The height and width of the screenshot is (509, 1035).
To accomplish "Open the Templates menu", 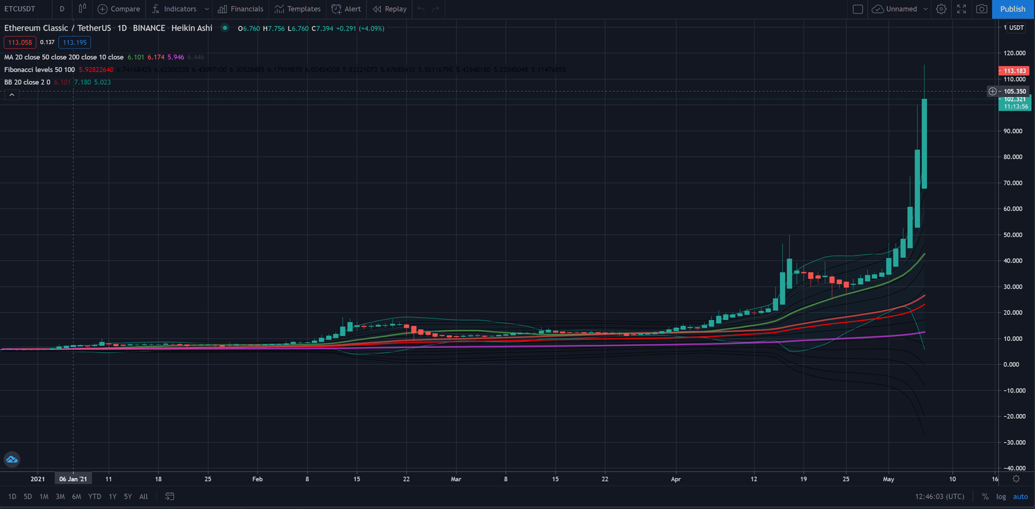I will 298,9.
